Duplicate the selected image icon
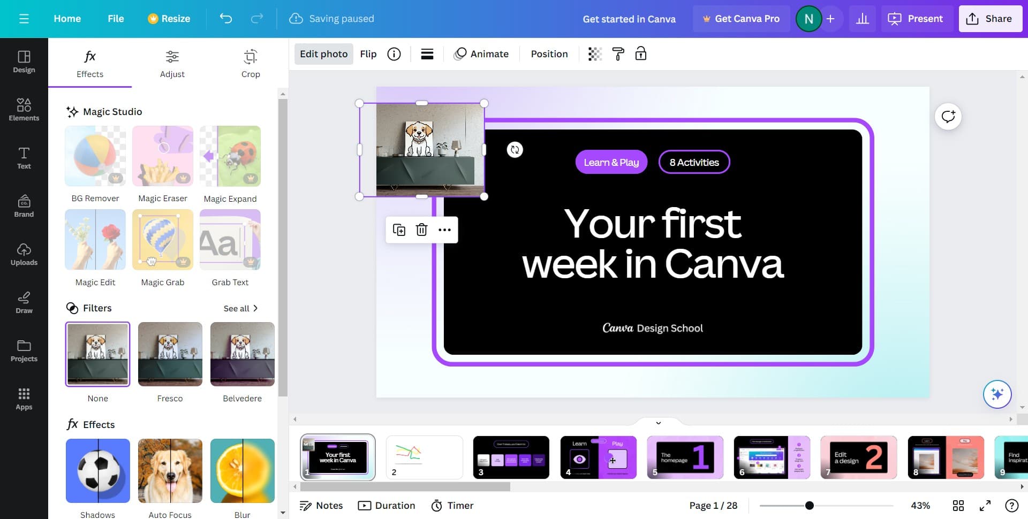This screenshot has height=519, width=1028. click(399, 230)
